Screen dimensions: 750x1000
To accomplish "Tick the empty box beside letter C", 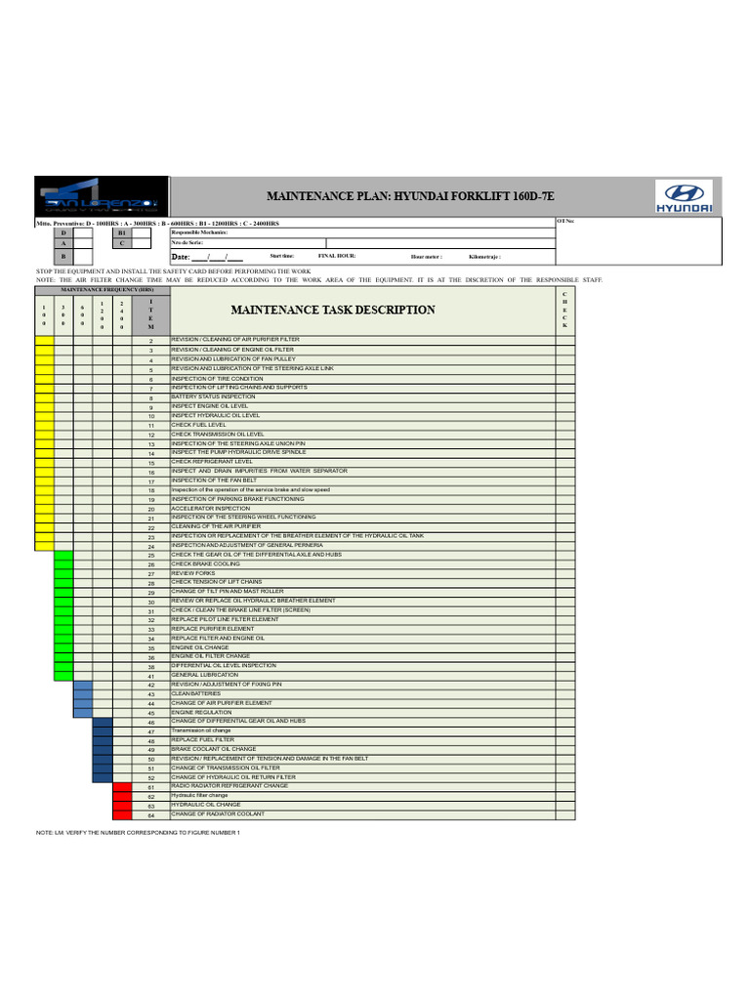I will coord(142,243).
